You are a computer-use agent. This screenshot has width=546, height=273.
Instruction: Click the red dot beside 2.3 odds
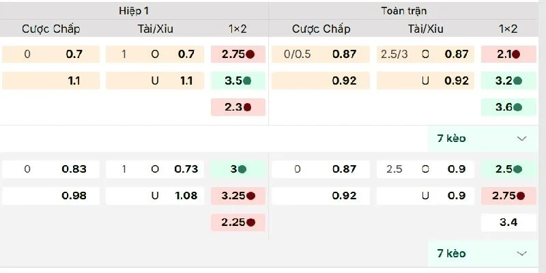tap(247, 107)
